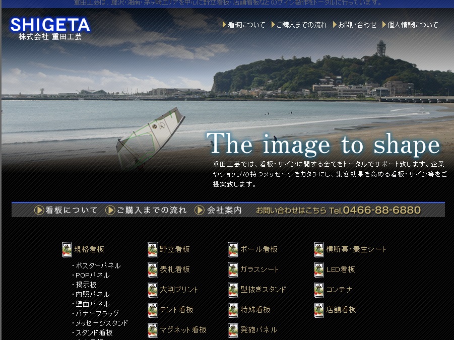Click the arrow icon beside banner ご購入までの流れ

click(110, 210)
